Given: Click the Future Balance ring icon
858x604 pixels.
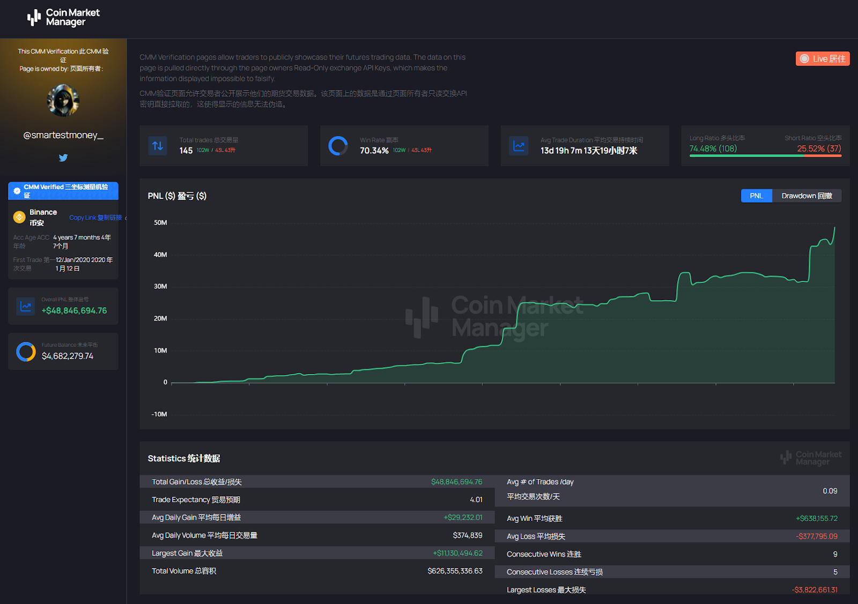Looking at the screenshot, I should coord(26,352).
